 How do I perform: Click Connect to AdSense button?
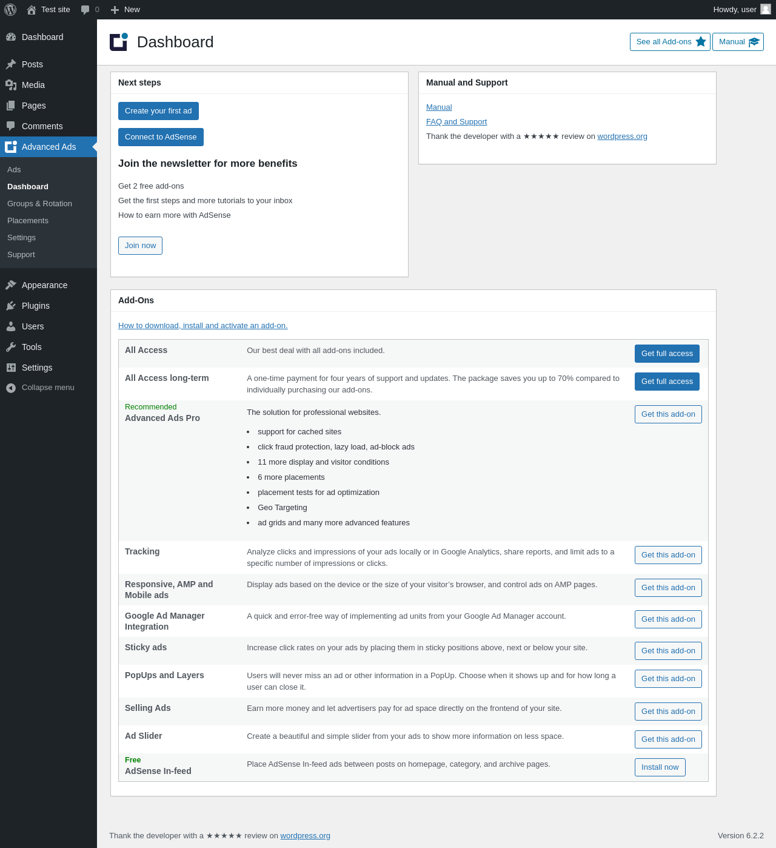(x=161, y=137)
